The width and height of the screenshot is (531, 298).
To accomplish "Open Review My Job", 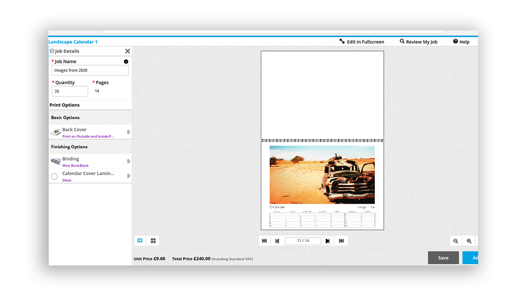I will pyautogui.click(x=419, y=42).
